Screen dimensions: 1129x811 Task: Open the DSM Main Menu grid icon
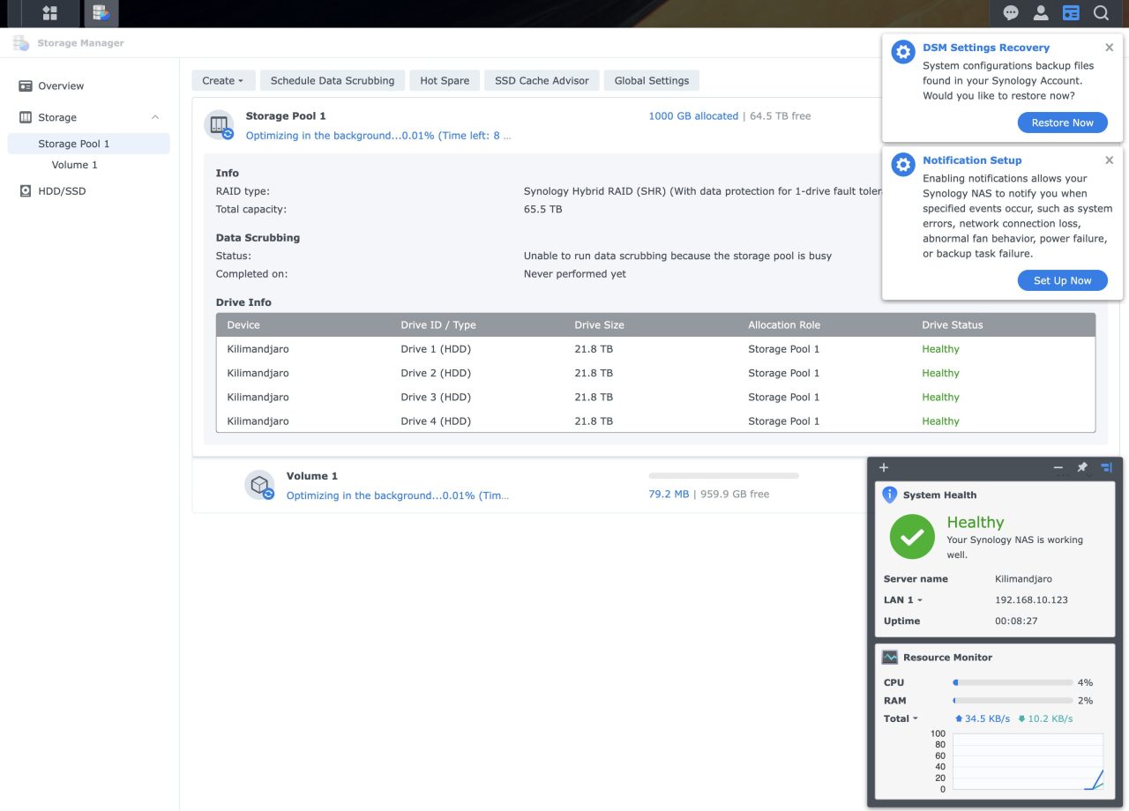click(x=49, y=13)
